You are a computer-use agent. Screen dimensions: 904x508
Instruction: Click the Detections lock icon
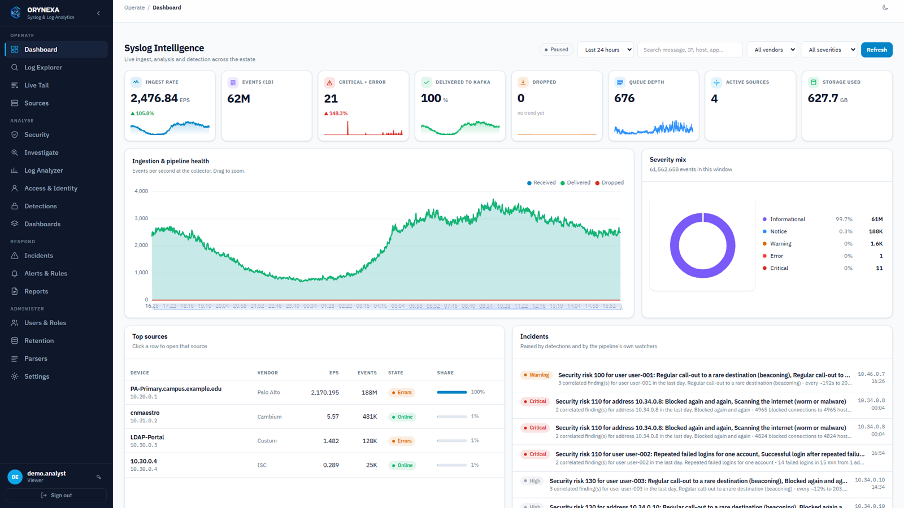15,206
